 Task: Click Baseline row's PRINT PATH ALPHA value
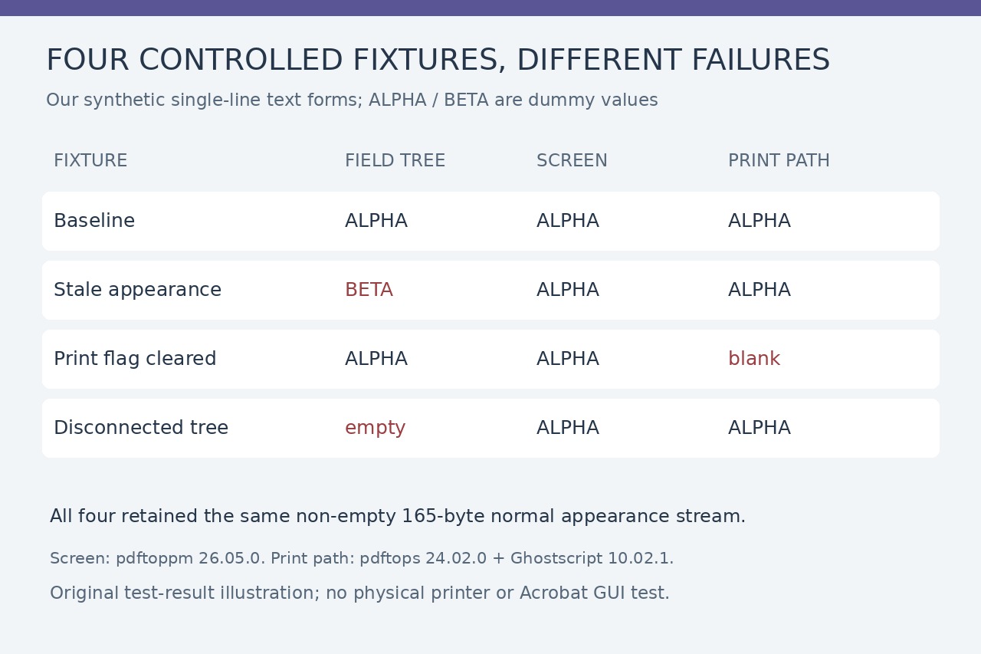tap(760, 221)
